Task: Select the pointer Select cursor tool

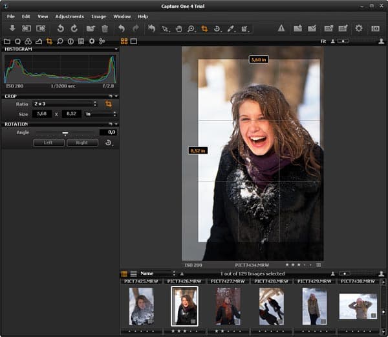Action: click(x=165, y=29)
